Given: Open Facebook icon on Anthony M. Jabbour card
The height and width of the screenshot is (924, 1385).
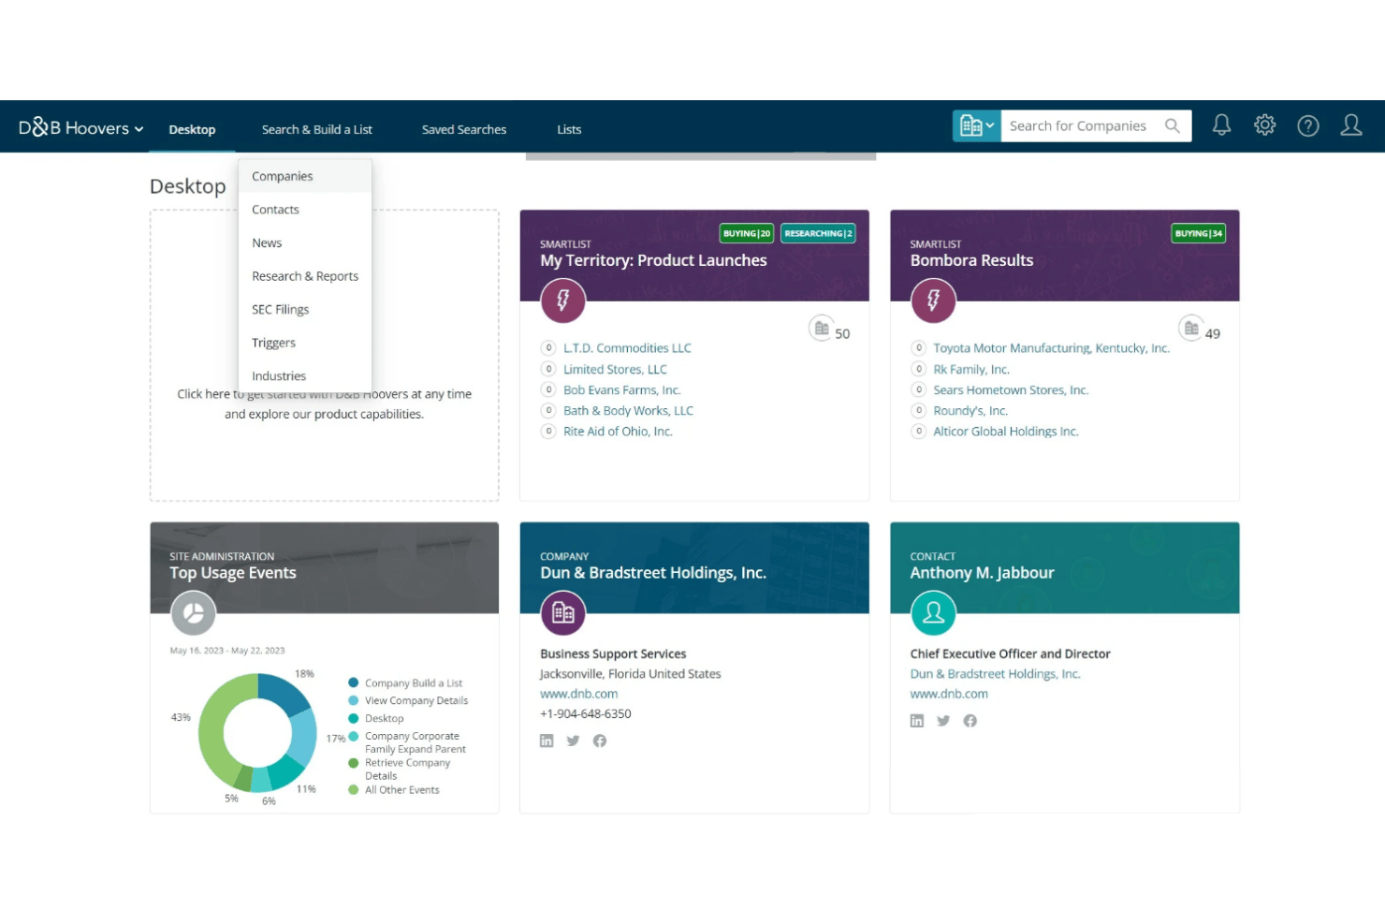Looking at the screenshot, I should click(x=970, y=721).
